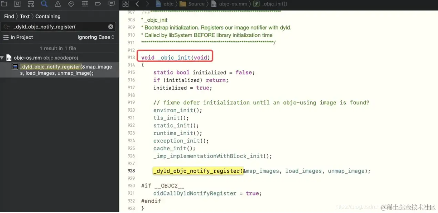Click 'if (initialized) return;' line
Image resolution: width=438 pixels, height=213 pixels.
pos(191,80)
